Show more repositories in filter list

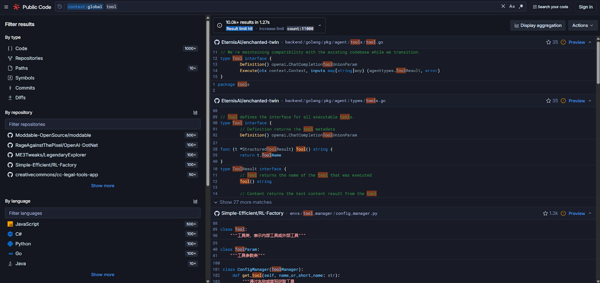coord(102,186)
